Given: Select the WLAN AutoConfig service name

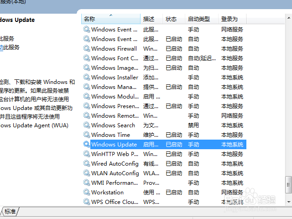Looking at the screenshot, I should point(115,173).
